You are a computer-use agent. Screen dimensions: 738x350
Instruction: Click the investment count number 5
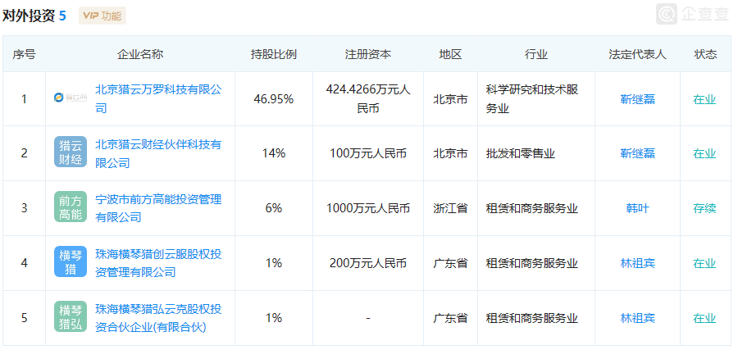pos(62,16)
